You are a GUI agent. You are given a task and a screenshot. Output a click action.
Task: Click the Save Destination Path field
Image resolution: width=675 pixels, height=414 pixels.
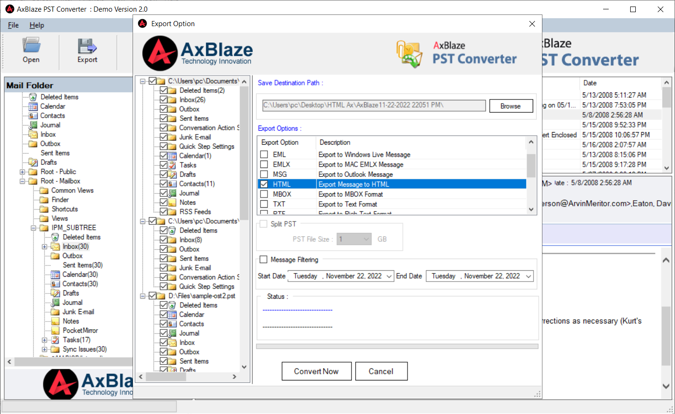(x=373, y=105)
